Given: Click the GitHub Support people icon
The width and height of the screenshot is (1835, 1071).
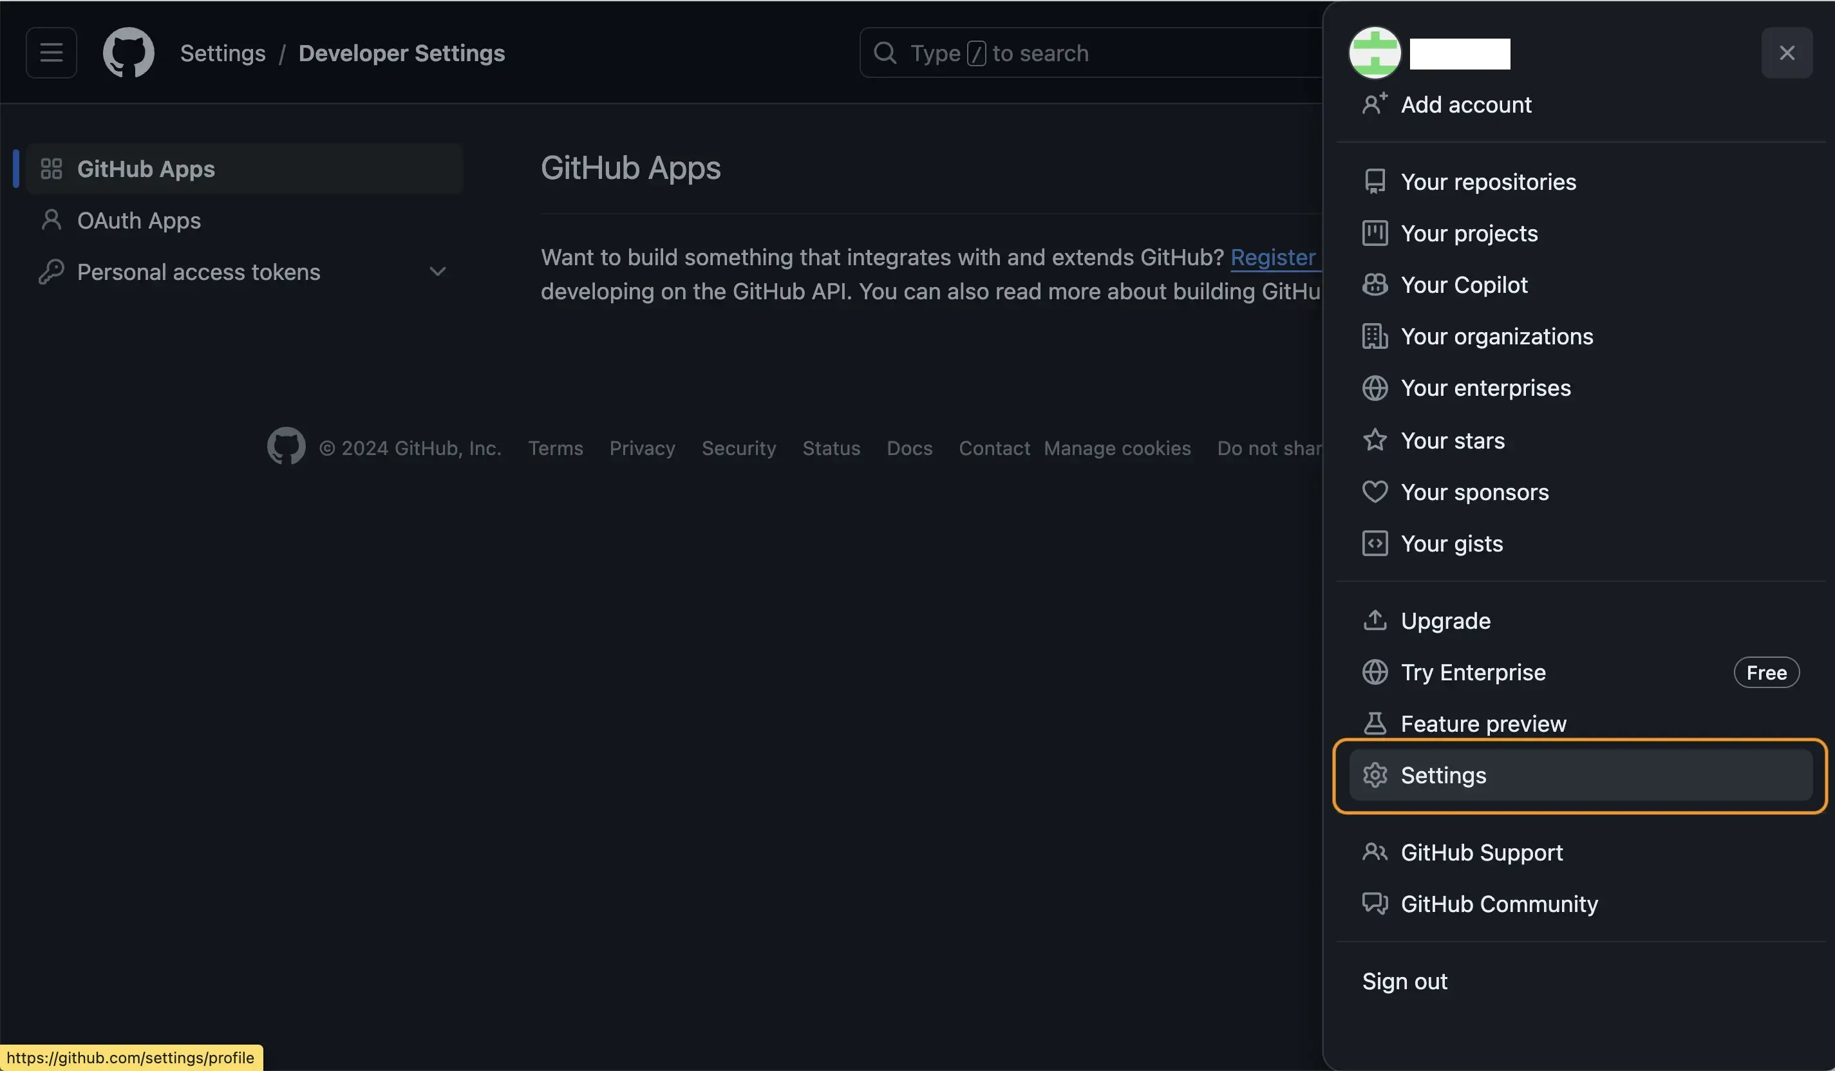Looking at the screenshot, I should pos(1375,852).
